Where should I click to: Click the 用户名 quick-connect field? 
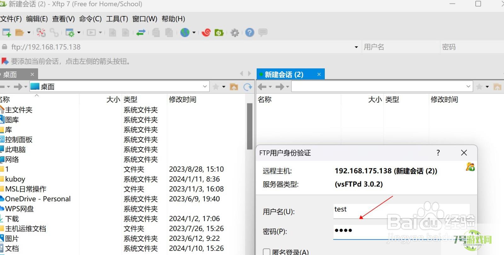click(x=400, y=47)
